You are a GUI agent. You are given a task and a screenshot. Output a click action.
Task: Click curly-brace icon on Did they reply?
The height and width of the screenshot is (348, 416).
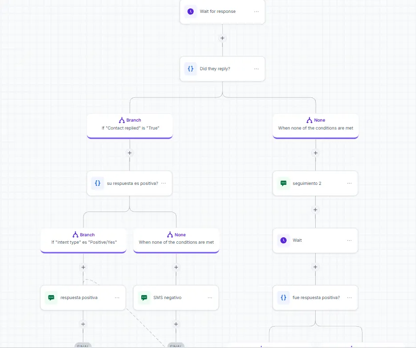(x=191, y=69)
